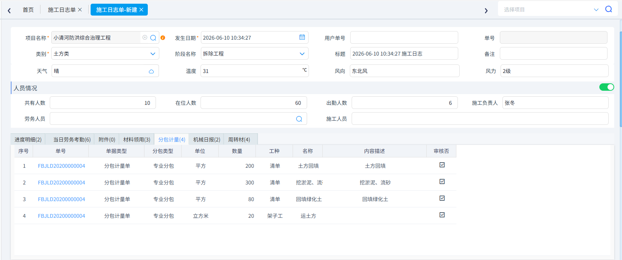Toggle 审核否 checkbox for 运土方 row
This screenshot has width=622, height=260.
[x=442, y=215]
